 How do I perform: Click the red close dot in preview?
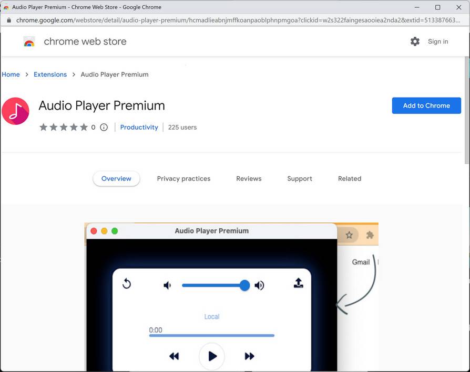click(x=94, y=231)
